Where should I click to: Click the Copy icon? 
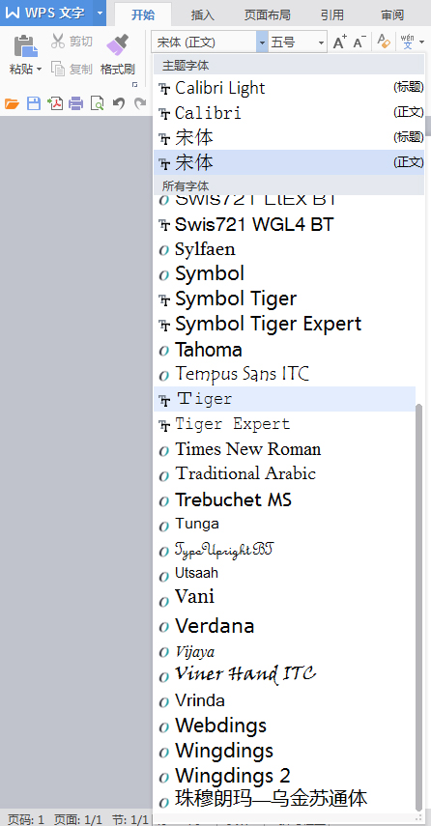click(58, 69)
